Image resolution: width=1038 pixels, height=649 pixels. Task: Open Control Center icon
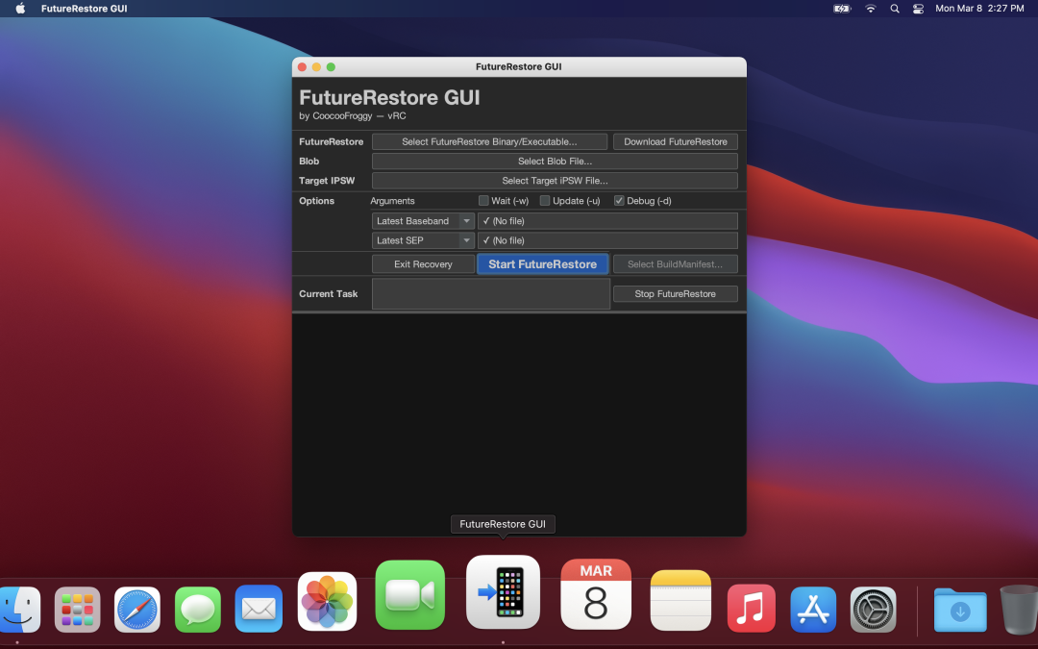click(x=918, y=9)
